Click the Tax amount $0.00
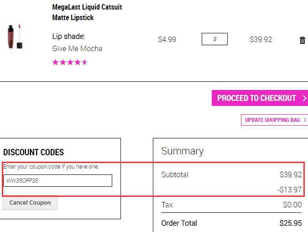308x232 pixels. (x=292, y=205)
